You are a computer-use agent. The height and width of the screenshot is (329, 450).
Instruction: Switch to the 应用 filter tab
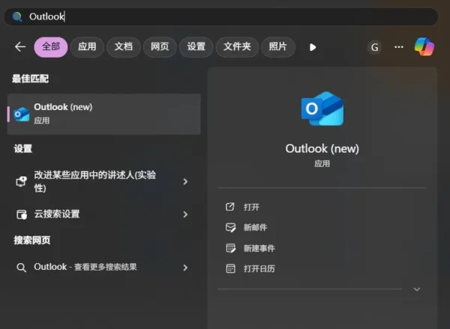pyautogui.click(x=87, y=46)
